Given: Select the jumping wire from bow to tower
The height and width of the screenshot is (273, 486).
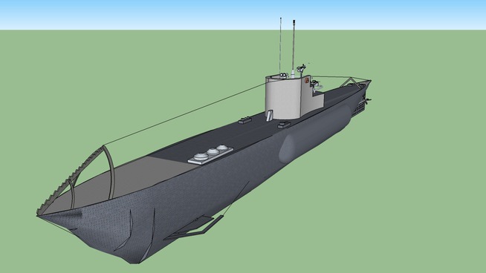Looking at the screenshot, I should pyautogui.click(x=184, y=114).
